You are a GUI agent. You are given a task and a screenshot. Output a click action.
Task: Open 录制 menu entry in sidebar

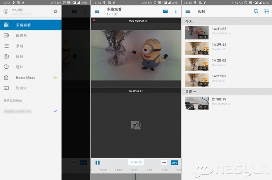click(x=31, y=46)
